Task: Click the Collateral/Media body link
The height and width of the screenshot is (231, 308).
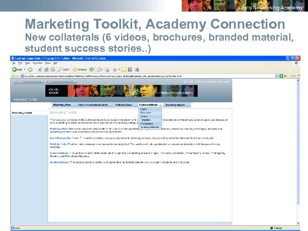Action: [x=59, y=153]
